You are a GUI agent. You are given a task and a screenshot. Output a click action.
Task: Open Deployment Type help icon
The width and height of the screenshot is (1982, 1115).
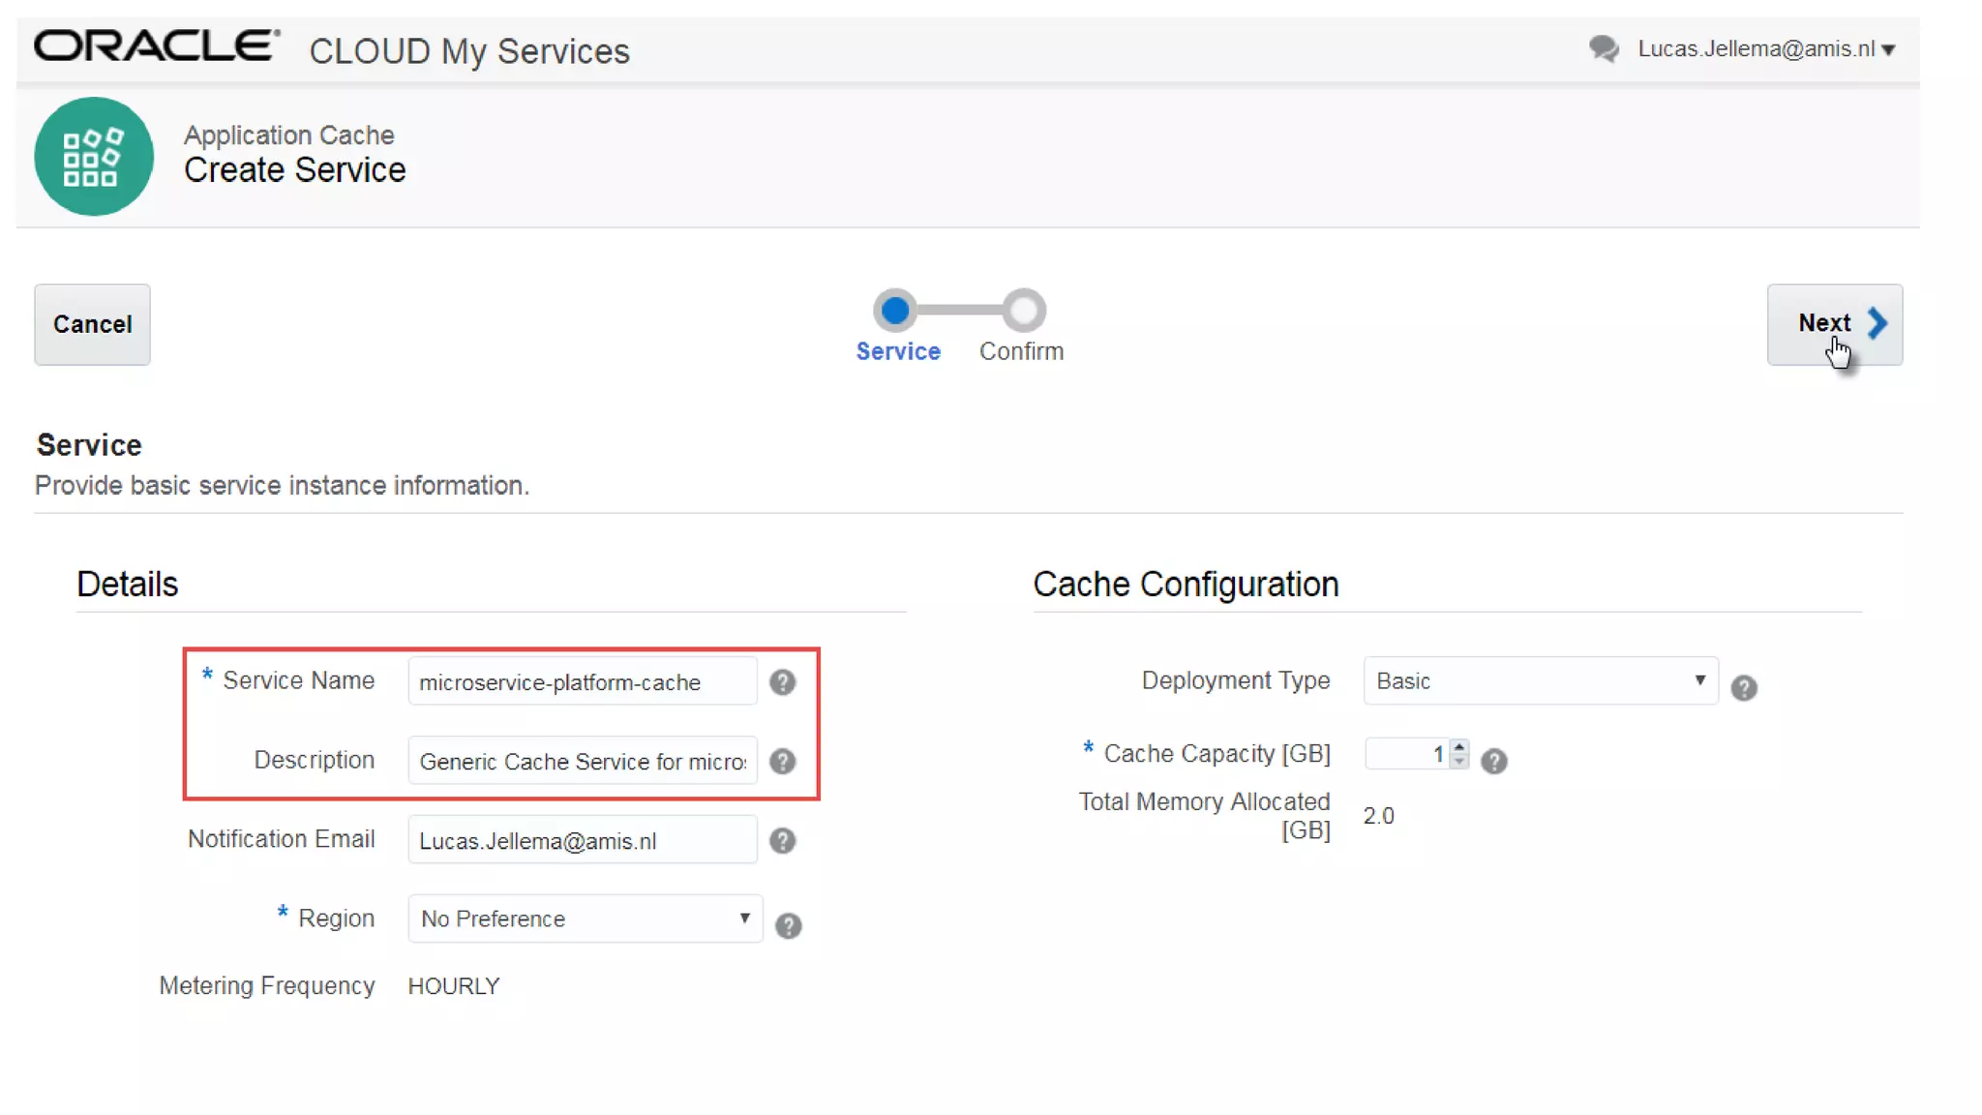tap(1743, 688)
